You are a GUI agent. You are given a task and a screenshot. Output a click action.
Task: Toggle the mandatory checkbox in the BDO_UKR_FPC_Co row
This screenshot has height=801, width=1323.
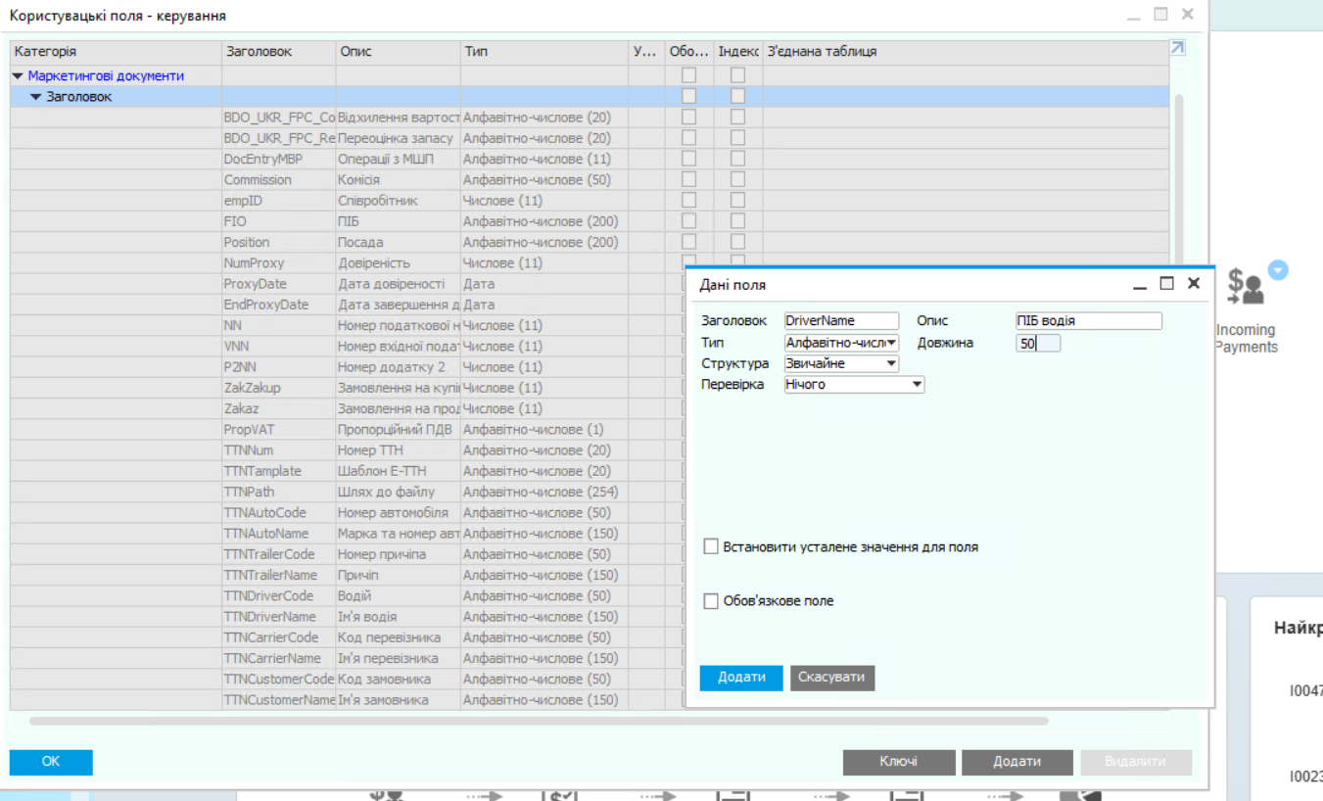(689, 117)
